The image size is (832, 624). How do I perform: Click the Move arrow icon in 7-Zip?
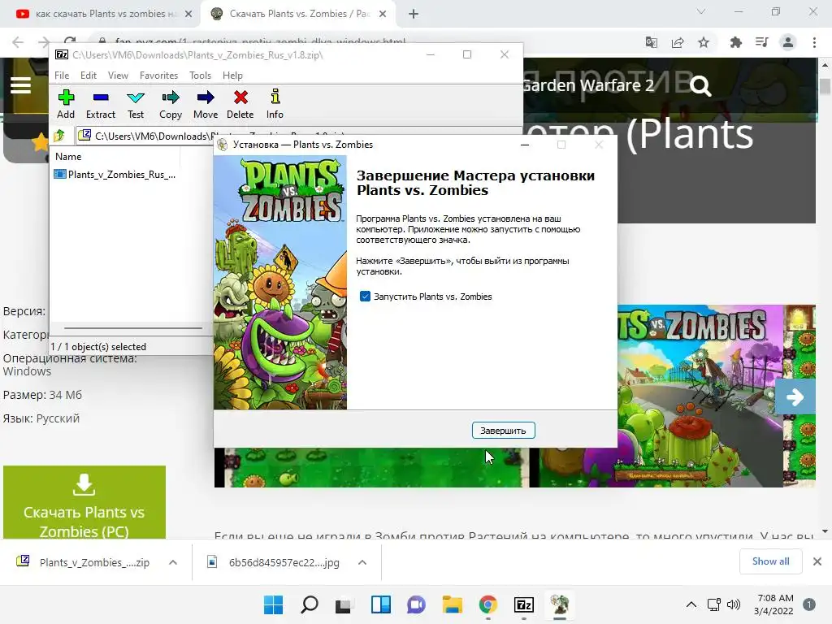[x=206, y=104]
